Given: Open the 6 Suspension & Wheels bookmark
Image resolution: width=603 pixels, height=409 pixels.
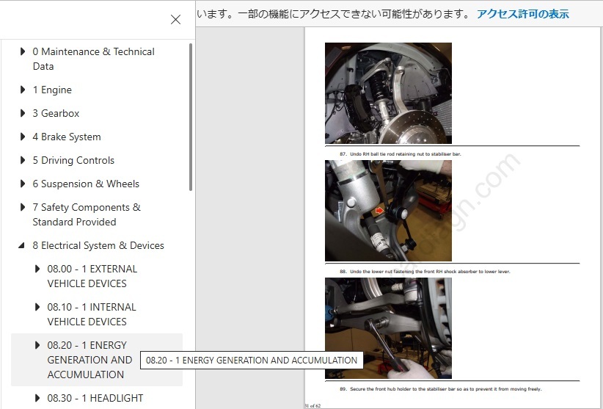Looking at the screenshot, I should click(86, 184).
